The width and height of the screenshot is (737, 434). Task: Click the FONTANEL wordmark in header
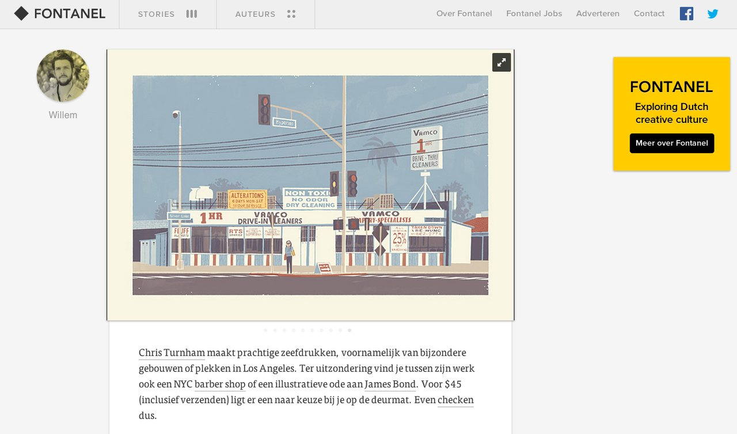click(x=70, y=14)
